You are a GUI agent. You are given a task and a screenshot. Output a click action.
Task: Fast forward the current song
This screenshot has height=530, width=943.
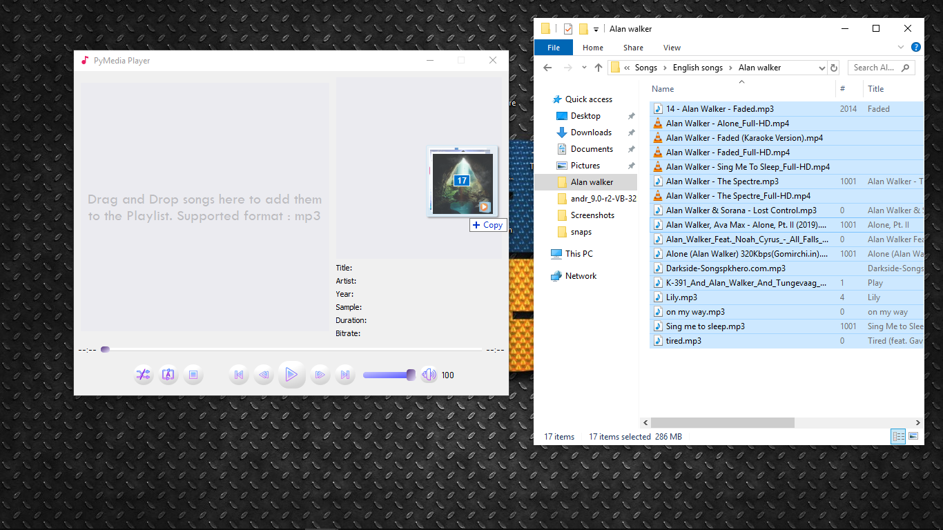coord(320,375)
